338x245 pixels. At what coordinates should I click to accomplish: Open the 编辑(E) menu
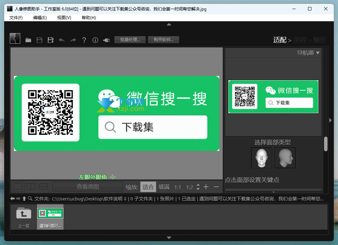40,18
